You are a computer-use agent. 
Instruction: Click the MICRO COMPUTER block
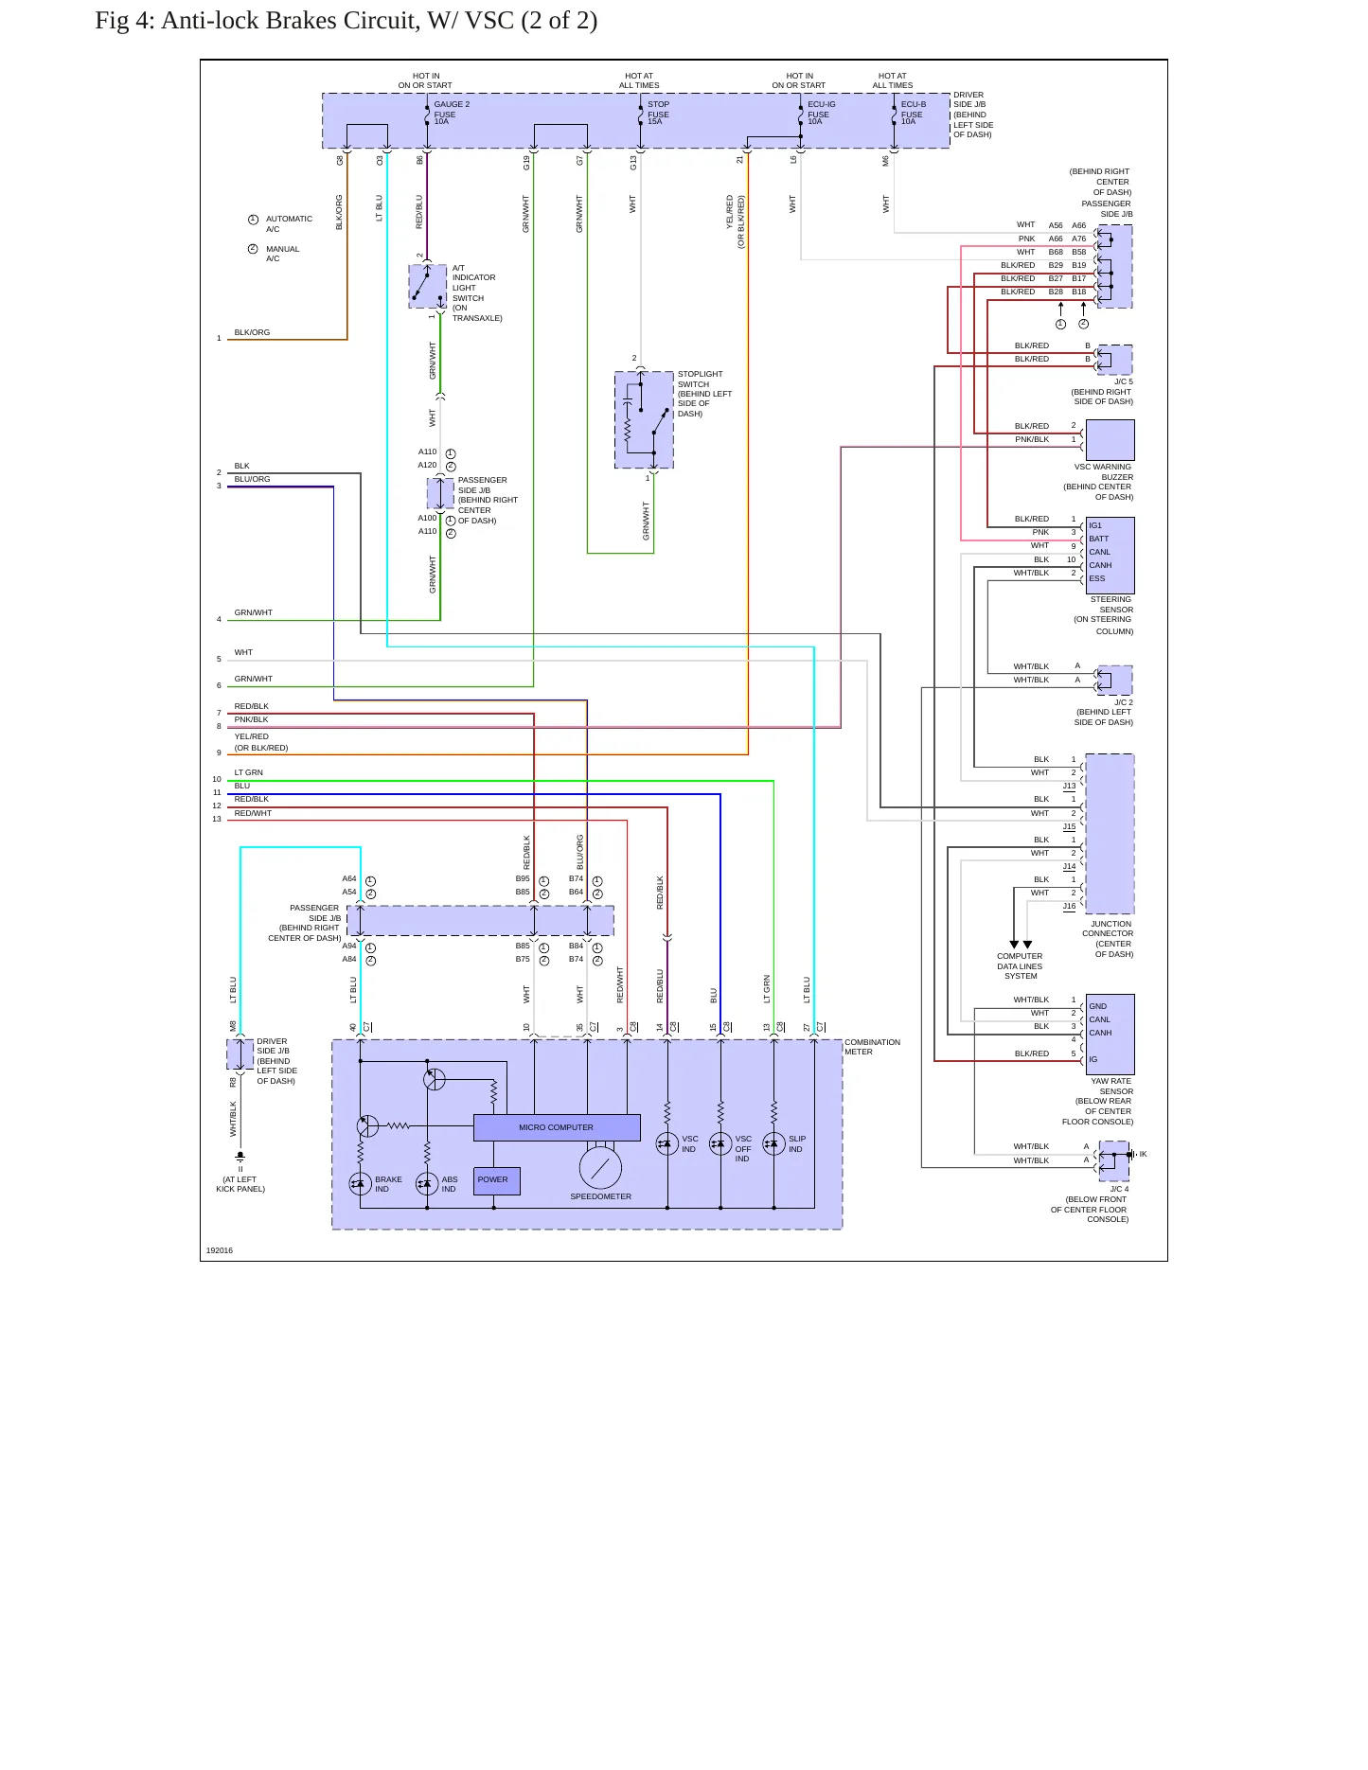point(557,1127)
